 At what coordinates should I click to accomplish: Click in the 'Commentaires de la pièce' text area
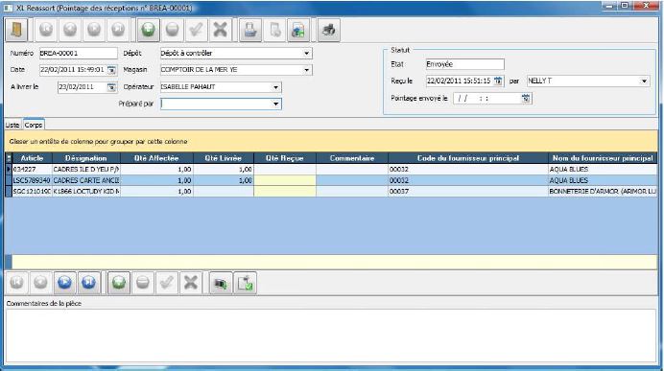pos(331,336)
